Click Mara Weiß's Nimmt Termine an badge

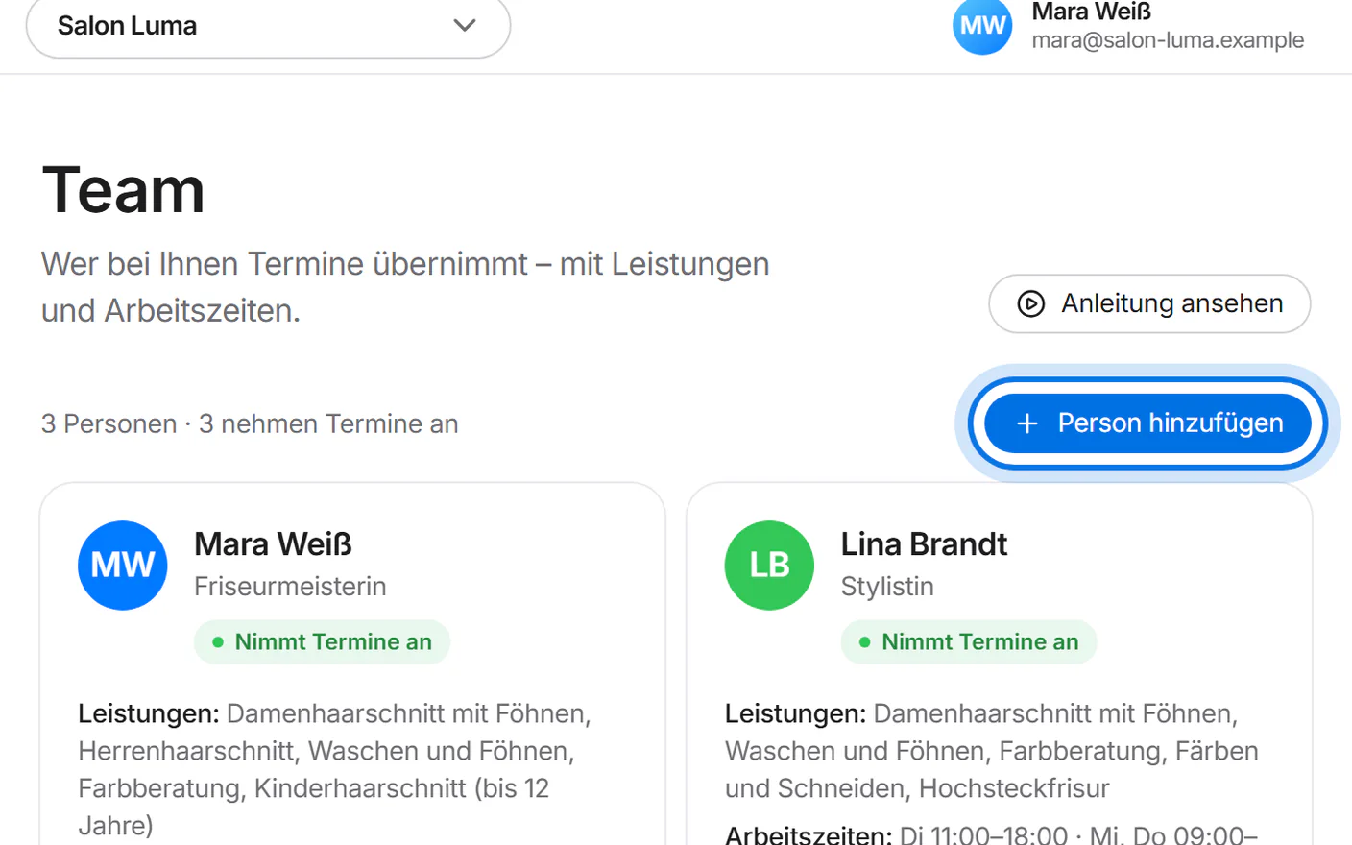click(322, 642)
